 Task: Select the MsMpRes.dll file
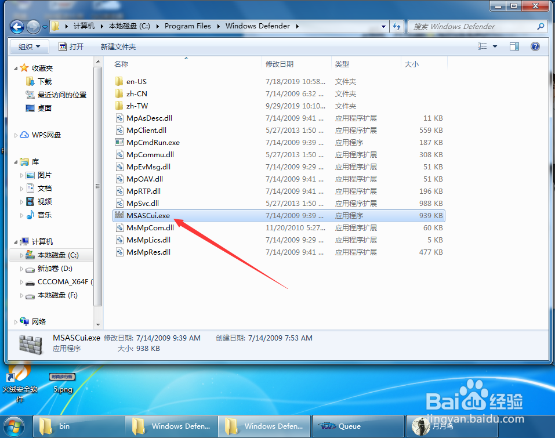pos(278,252)
